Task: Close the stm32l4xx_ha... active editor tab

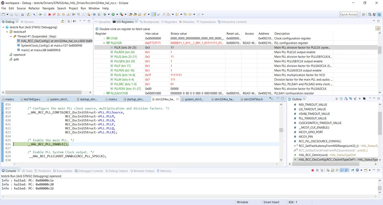Action: point(178,99)
